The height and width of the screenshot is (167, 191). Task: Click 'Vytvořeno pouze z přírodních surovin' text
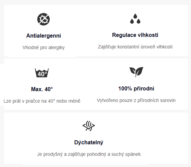point(136,100)
